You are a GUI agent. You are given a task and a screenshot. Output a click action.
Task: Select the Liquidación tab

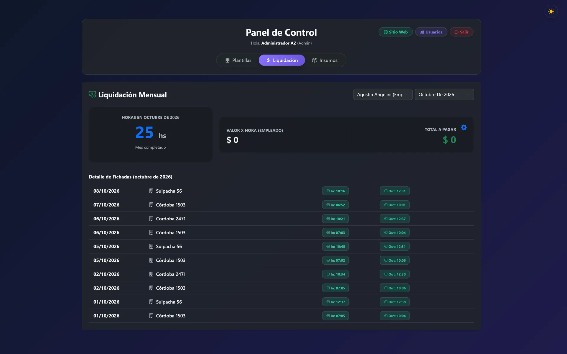coord(282,60)
